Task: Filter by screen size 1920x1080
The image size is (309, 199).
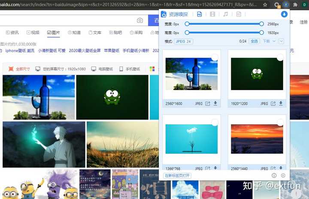Action: pyautogui.click(x=61, y=69)
